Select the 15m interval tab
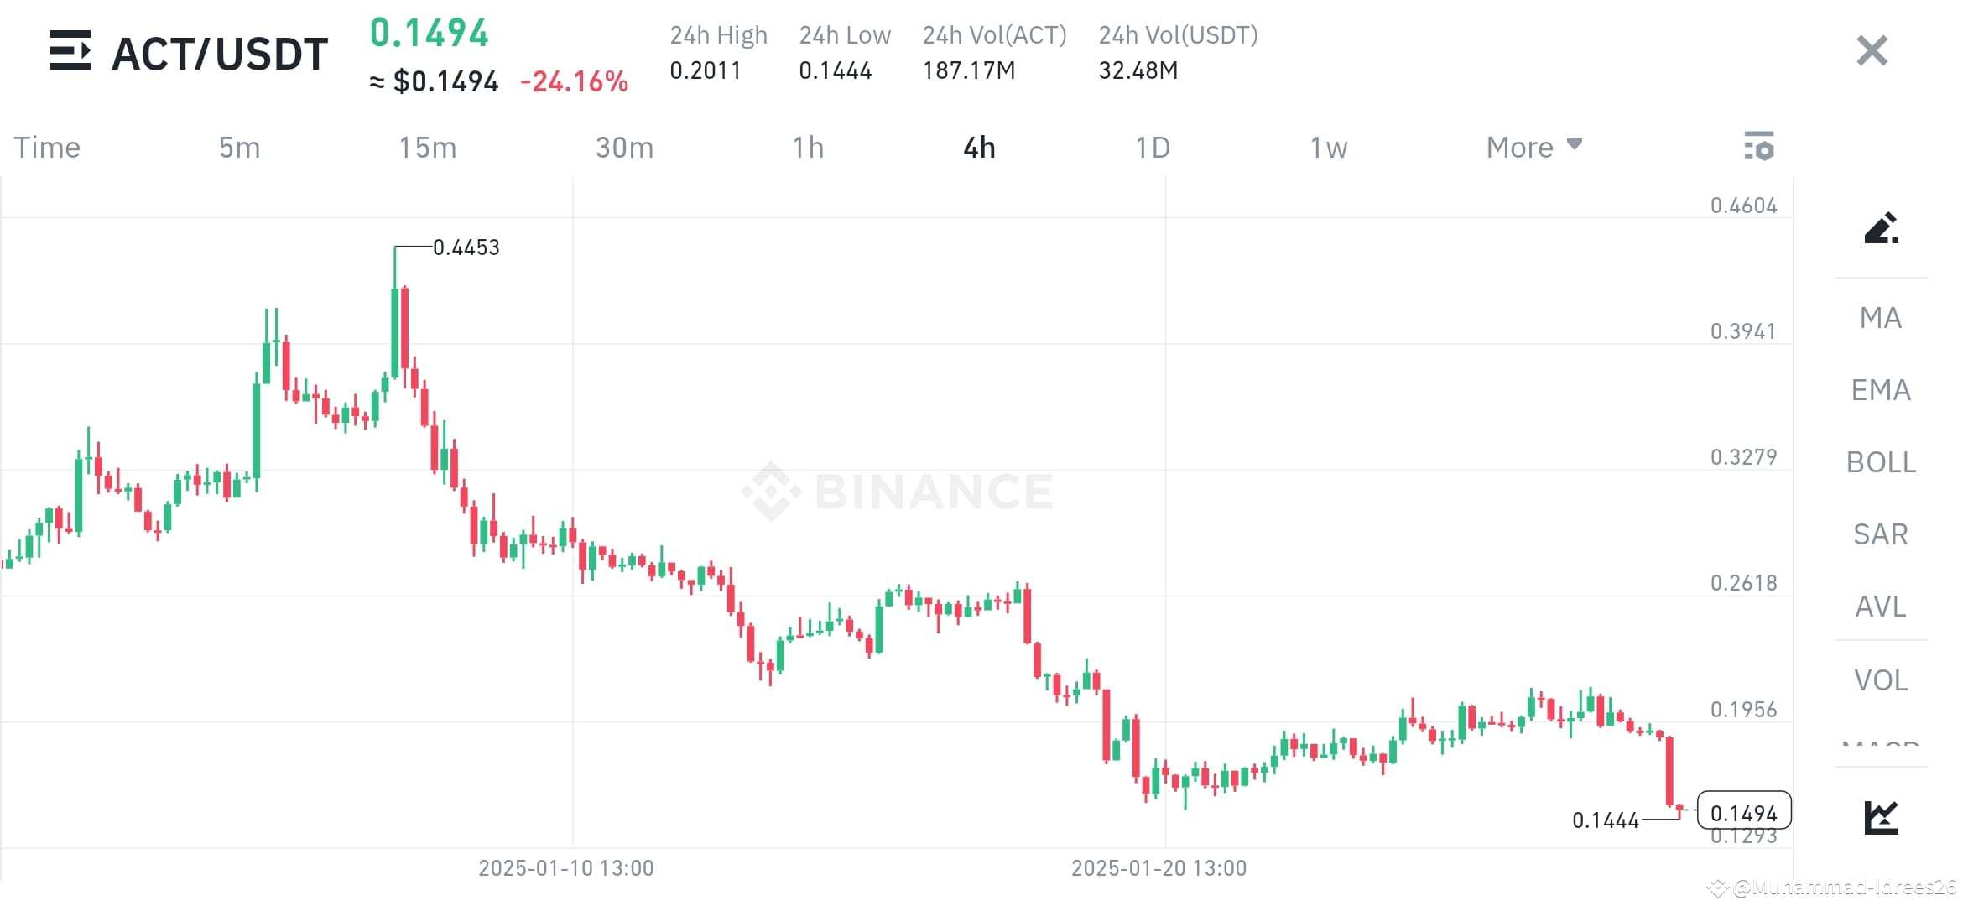This screenshot has height=906, width=1963. pyautogui.click(x=429, y=147)
